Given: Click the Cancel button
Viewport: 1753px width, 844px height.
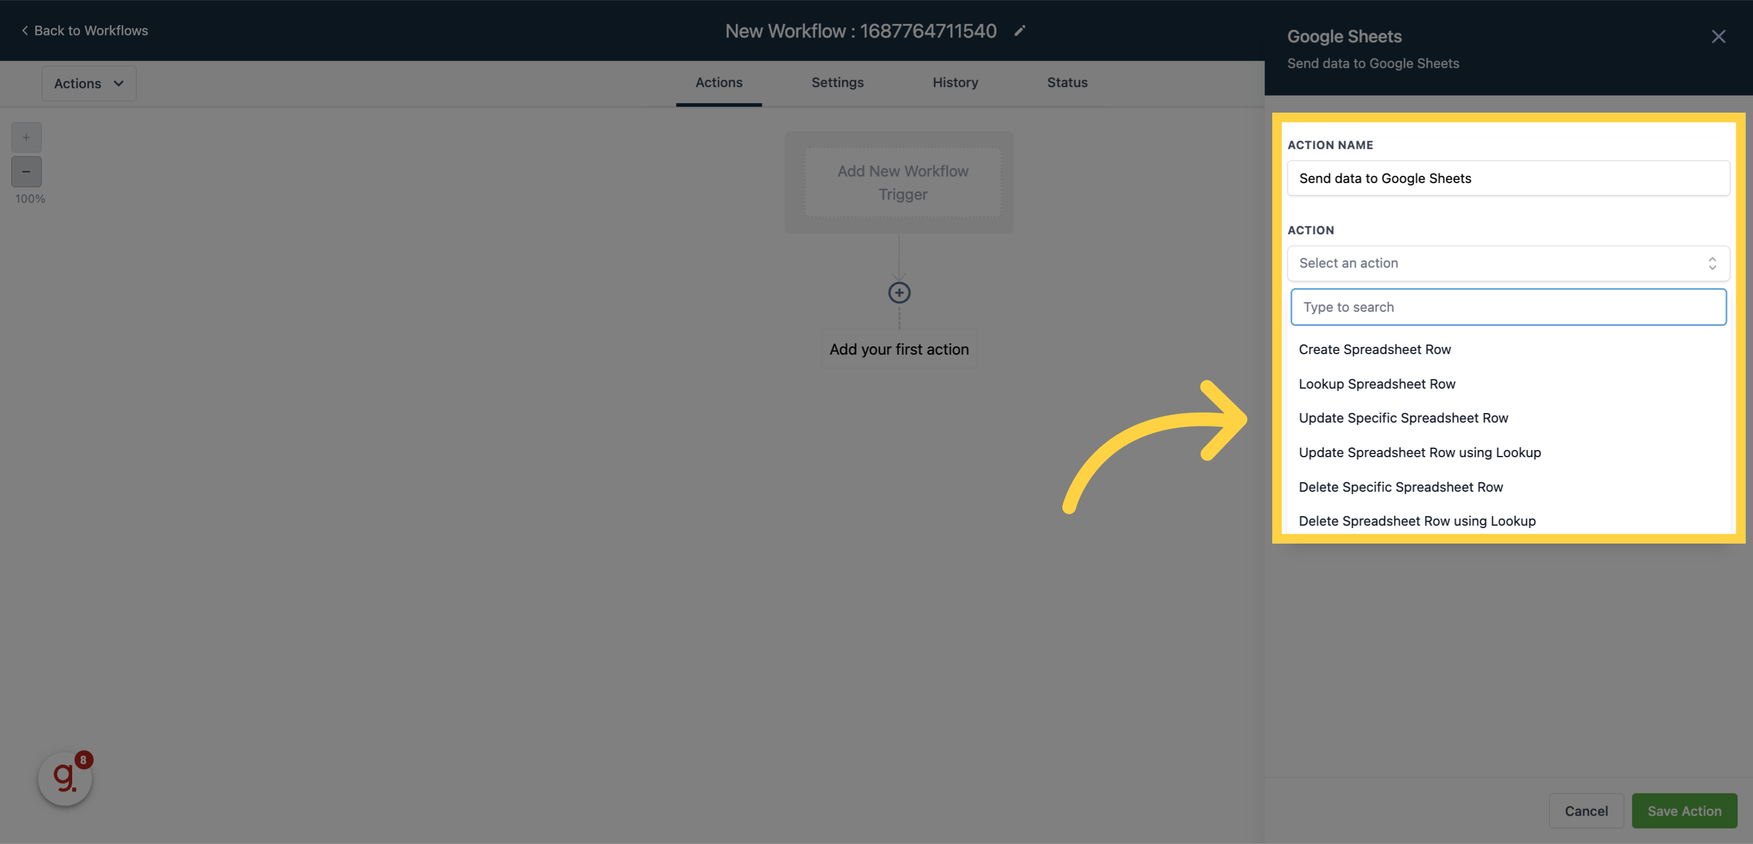Looking at the screenshot, I should [x=1585, y=809].
